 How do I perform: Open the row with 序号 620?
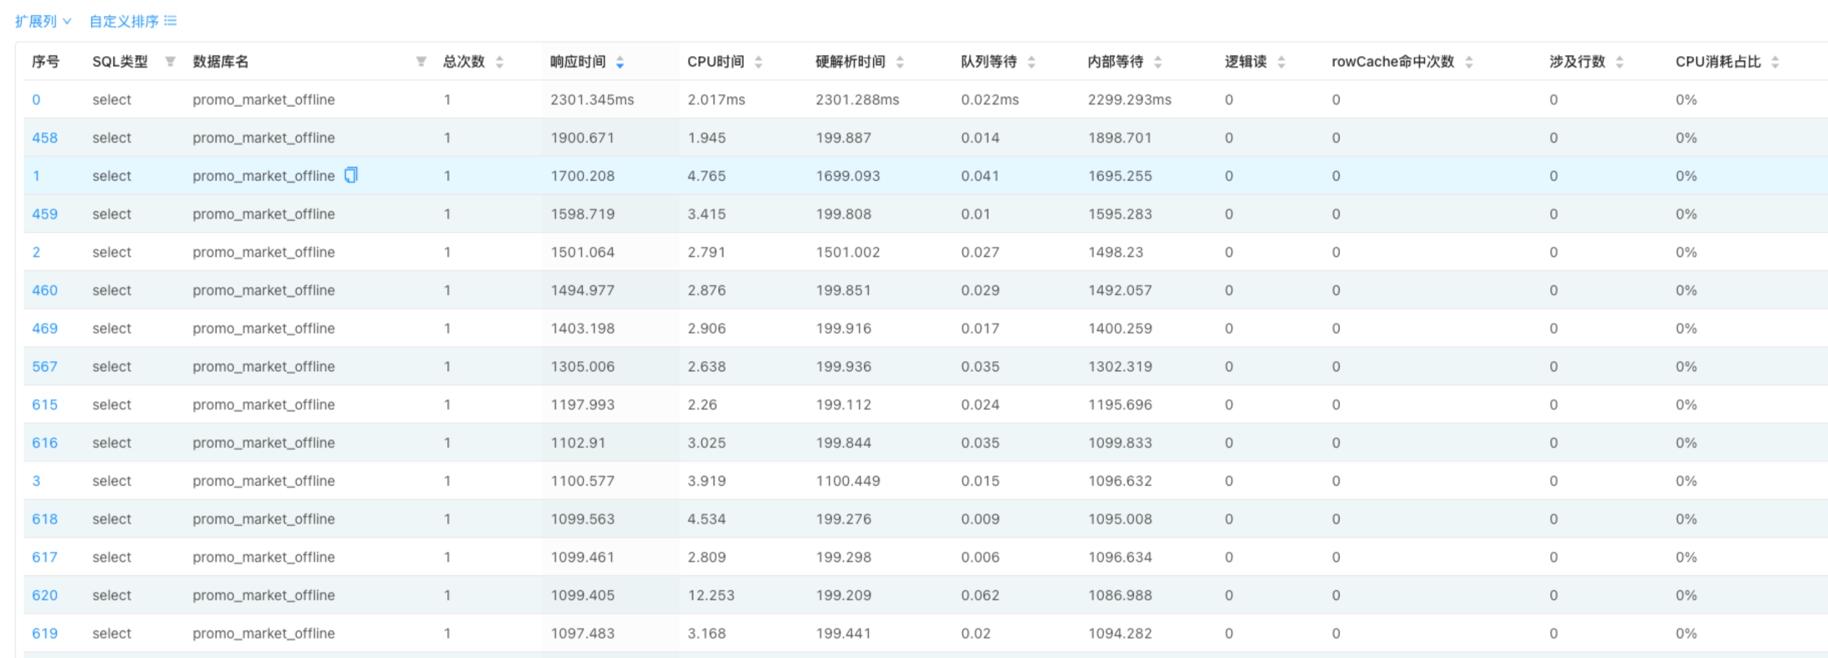coord(45,596)
